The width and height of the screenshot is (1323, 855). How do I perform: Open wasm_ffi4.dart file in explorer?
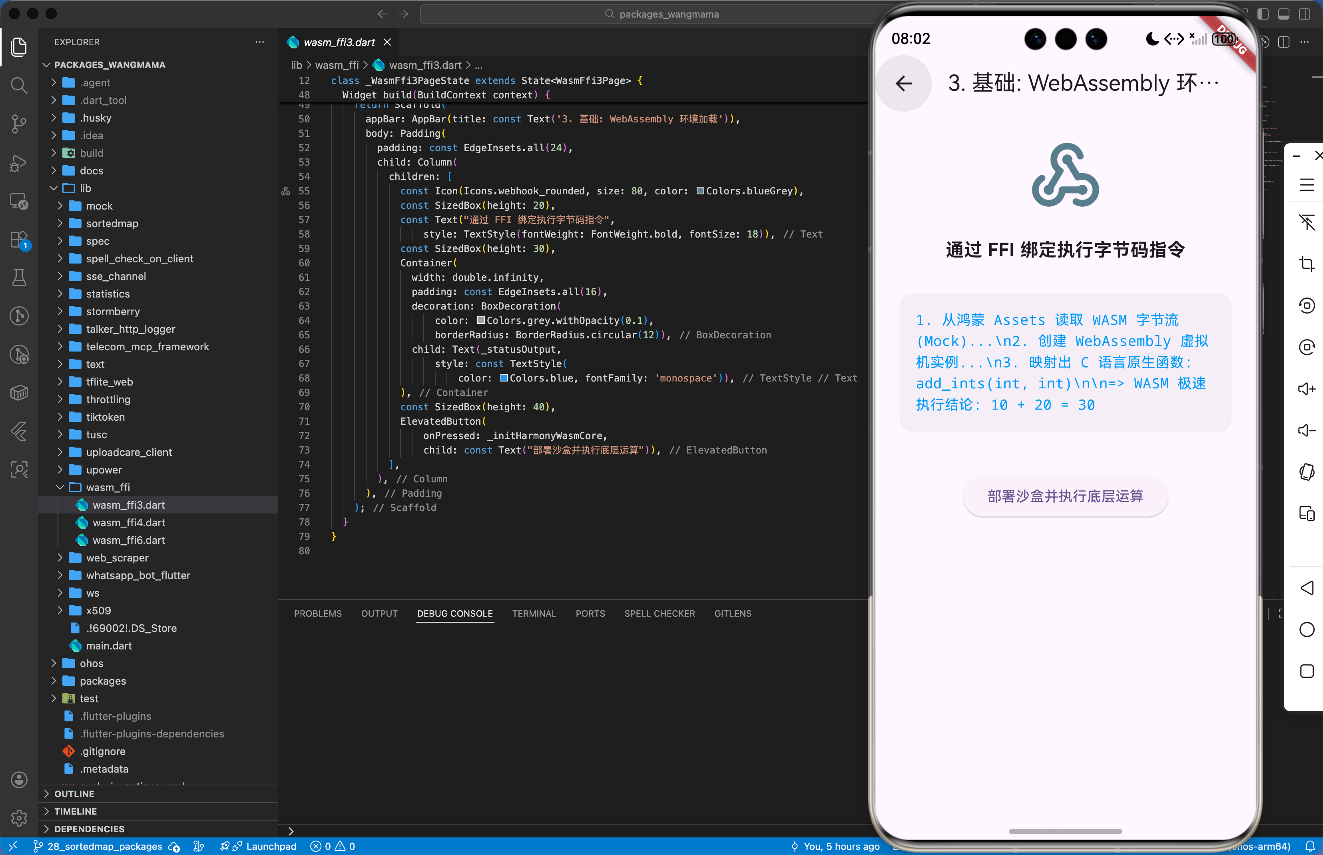coord(129,522)
